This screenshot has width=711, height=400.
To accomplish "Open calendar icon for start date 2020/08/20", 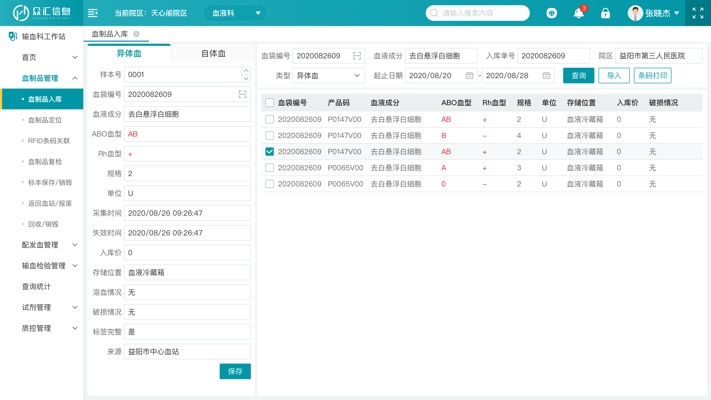I will pos(469,76).
